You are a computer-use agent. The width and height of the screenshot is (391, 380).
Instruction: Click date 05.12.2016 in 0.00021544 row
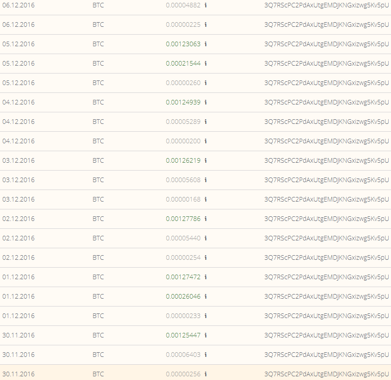click(x=18, y=64)
